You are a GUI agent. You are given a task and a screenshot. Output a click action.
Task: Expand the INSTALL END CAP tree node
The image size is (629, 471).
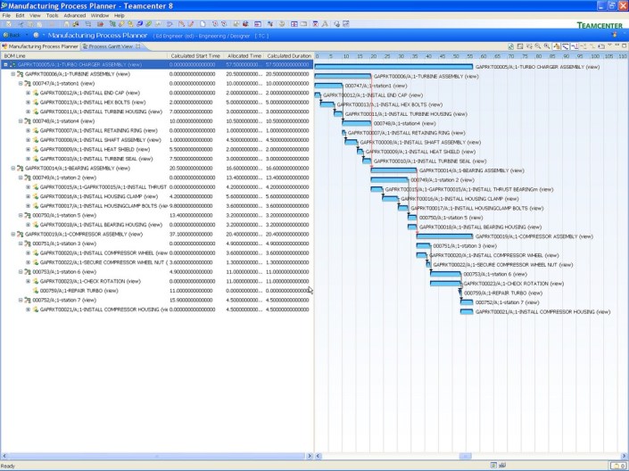pyautogui.click(x=28, y=94)
